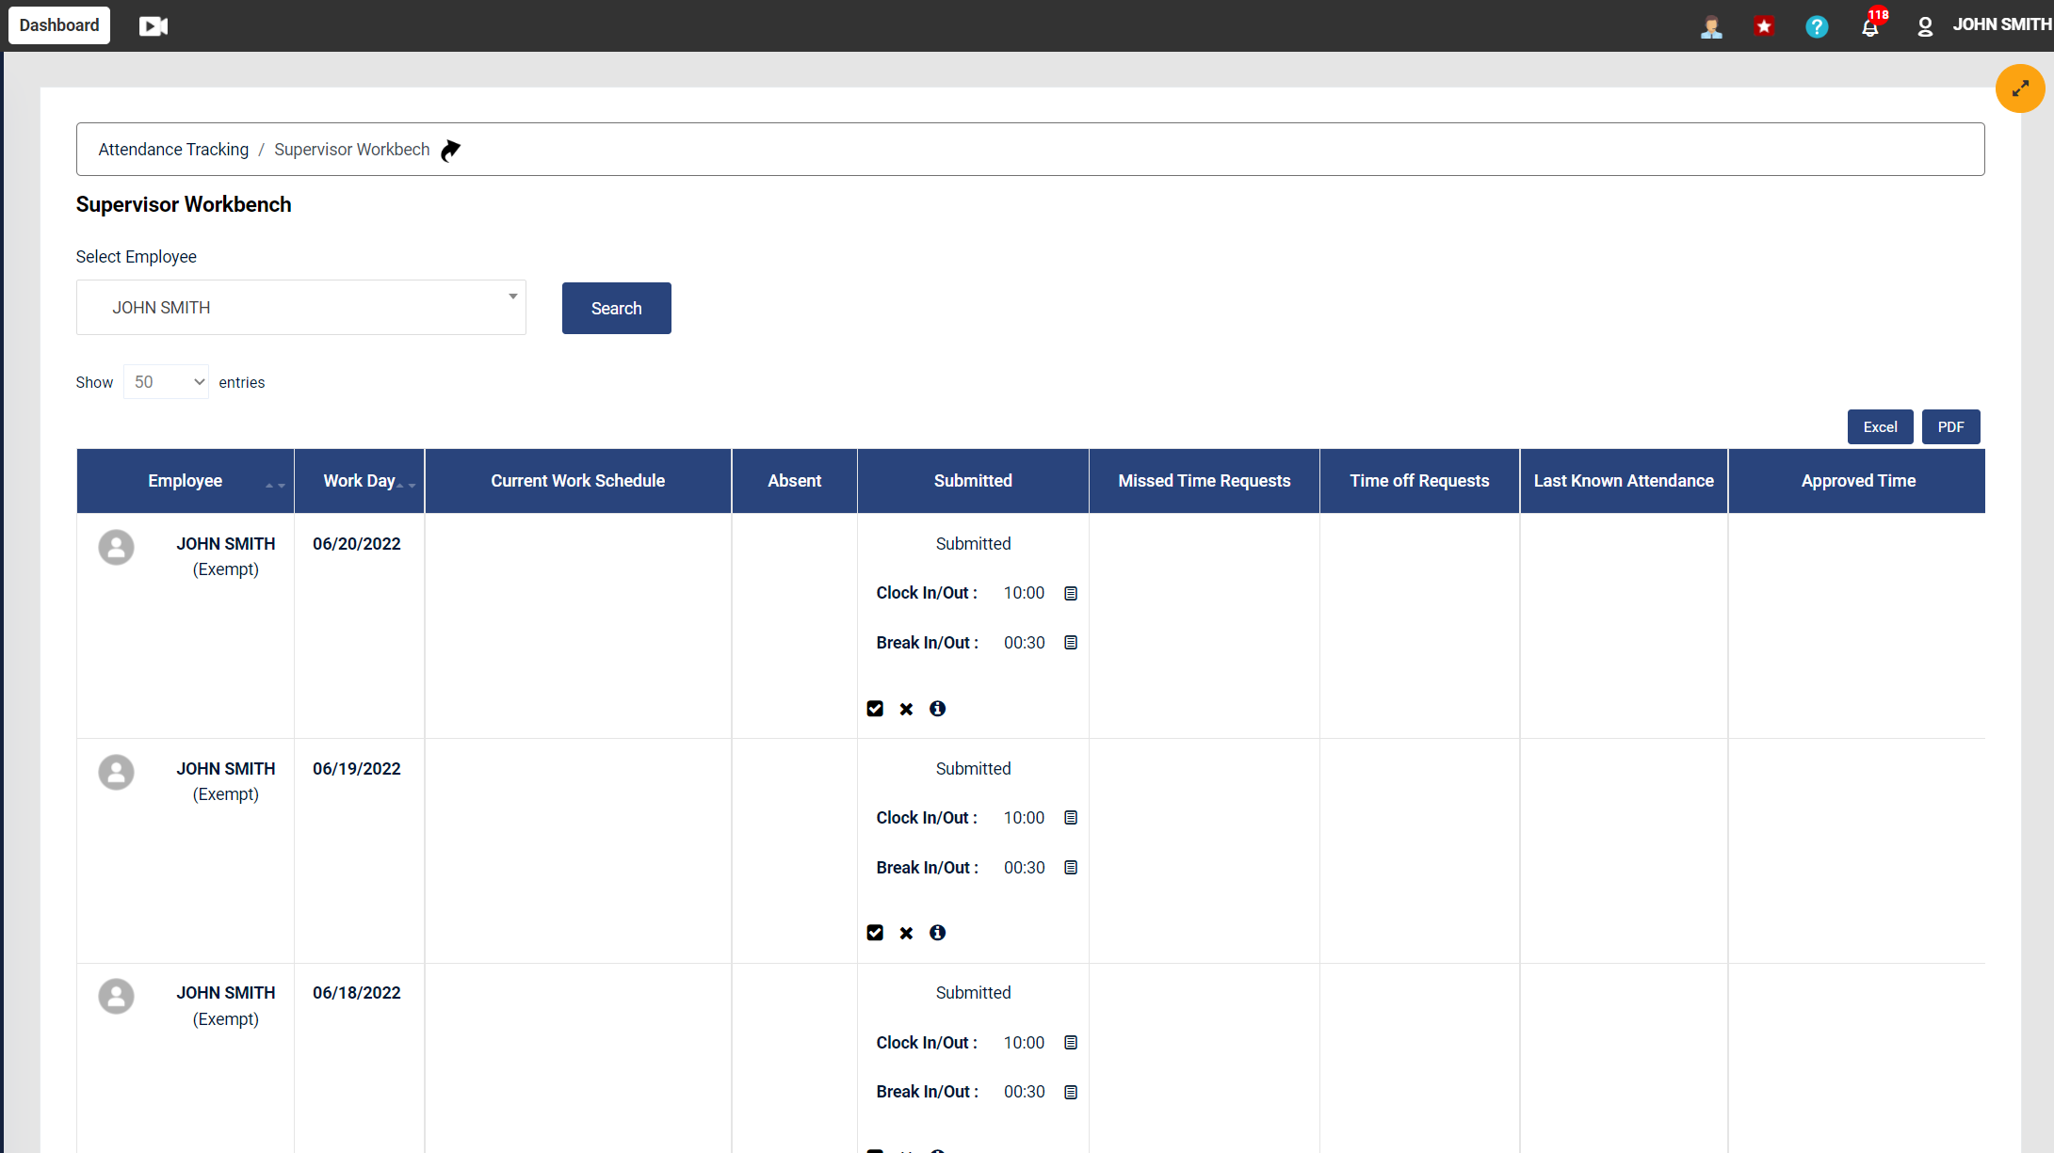Viewport: 2054px width, 1153px height.
Task: Open the blue help question mark icon
Action: pyautogui.click(x=1817, y=26)
